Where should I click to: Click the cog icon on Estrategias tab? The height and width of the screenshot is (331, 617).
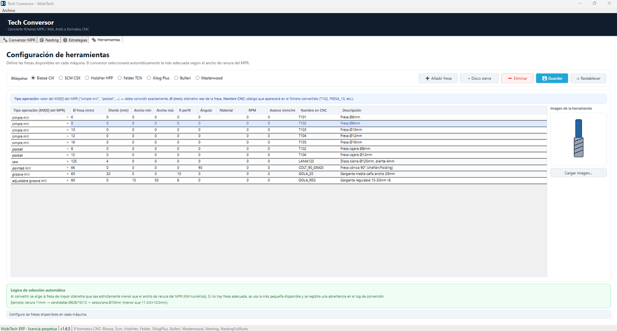point(65,40)
